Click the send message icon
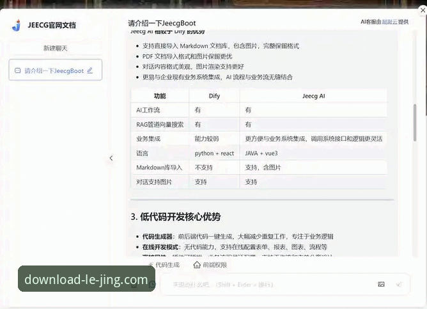 point(399,285)
